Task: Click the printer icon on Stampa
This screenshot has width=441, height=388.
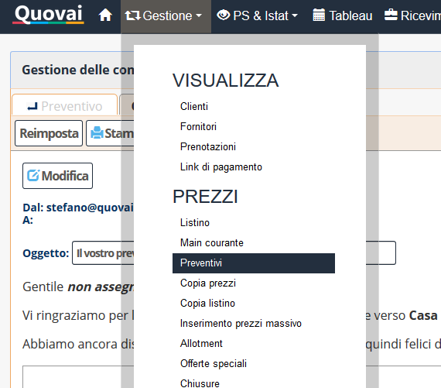Action: point(97,133)
